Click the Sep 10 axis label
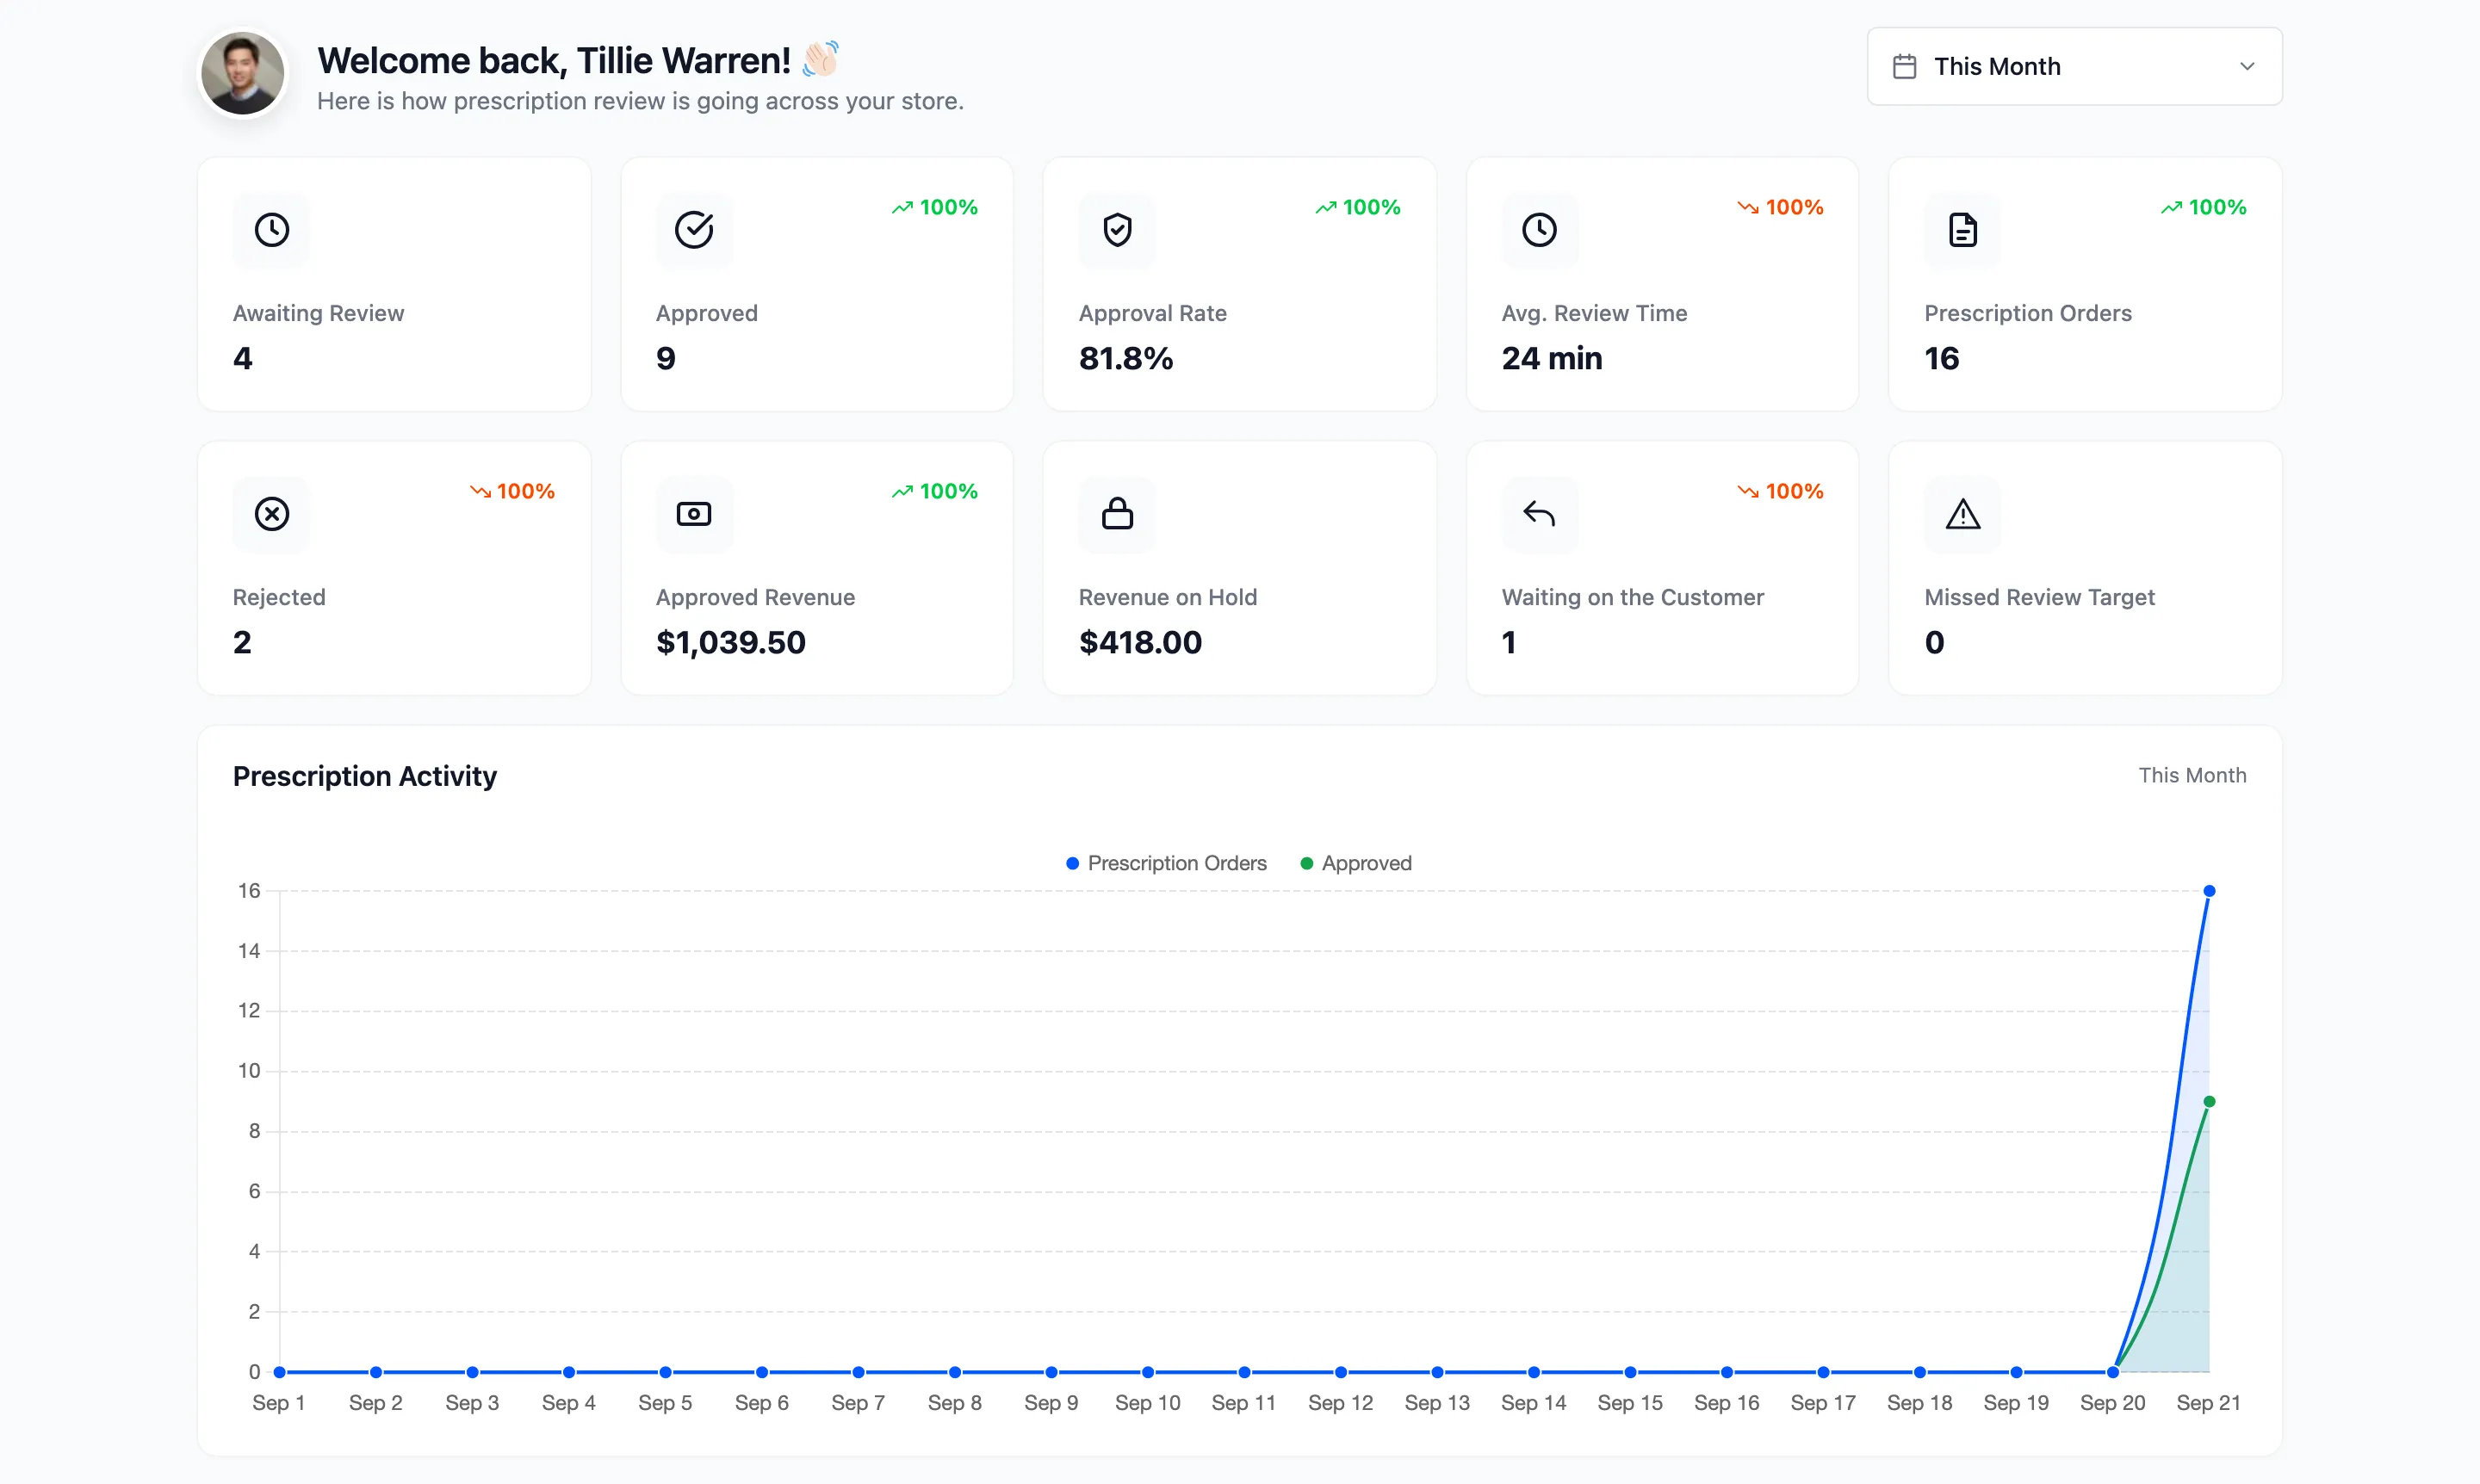This screenshot has height=1484, width=2480. [1148, 1402]
